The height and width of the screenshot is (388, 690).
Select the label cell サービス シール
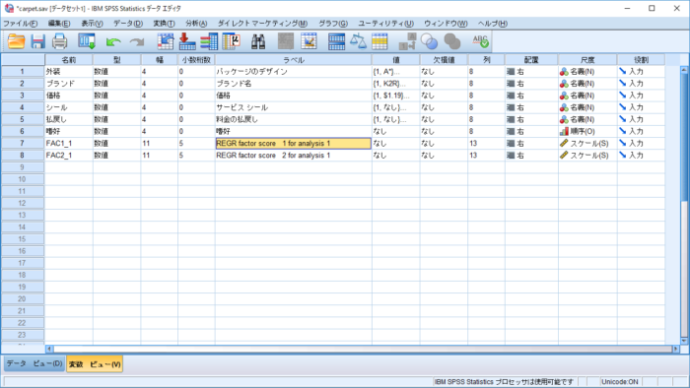(294, 107)
